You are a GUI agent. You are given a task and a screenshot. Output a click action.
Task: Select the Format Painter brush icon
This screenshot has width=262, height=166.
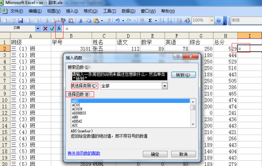click(108, 20)
